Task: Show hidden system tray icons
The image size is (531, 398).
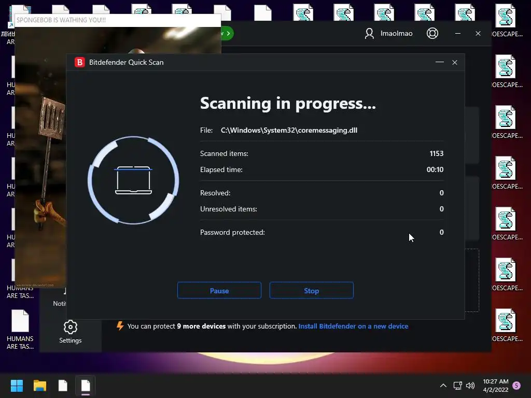Action: tap(443, 386)
